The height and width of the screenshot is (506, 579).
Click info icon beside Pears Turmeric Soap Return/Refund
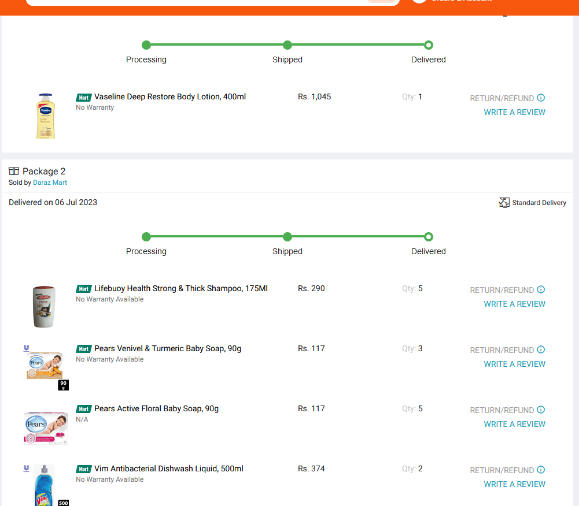point(541,349)
